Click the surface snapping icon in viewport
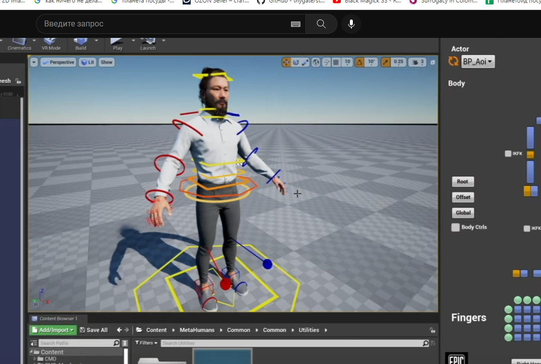541x364 pixels. point(326,62)
